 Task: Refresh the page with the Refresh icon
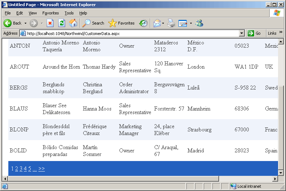[x=62, y=23]
